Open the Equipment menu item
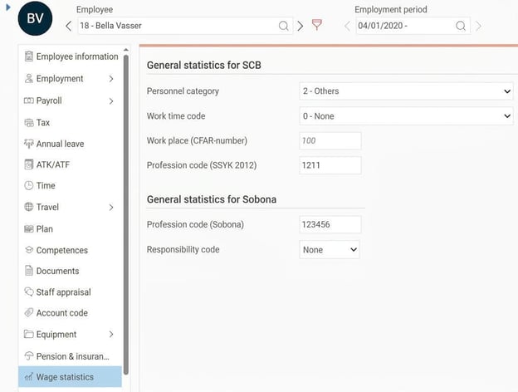This screenshot has height=392, width=518. pyautogui.click(x=70, y=335)
